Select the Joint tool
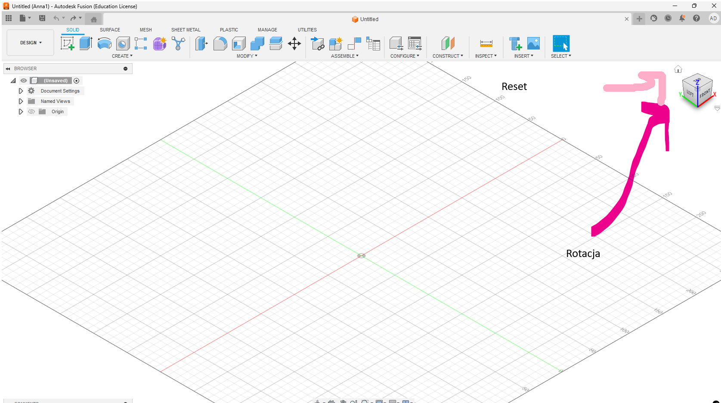 354,43
